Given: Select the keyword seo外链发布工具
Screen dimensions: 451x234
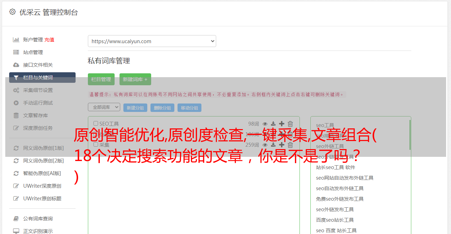Looking at the screenshot, I should [x=335, y=209].
